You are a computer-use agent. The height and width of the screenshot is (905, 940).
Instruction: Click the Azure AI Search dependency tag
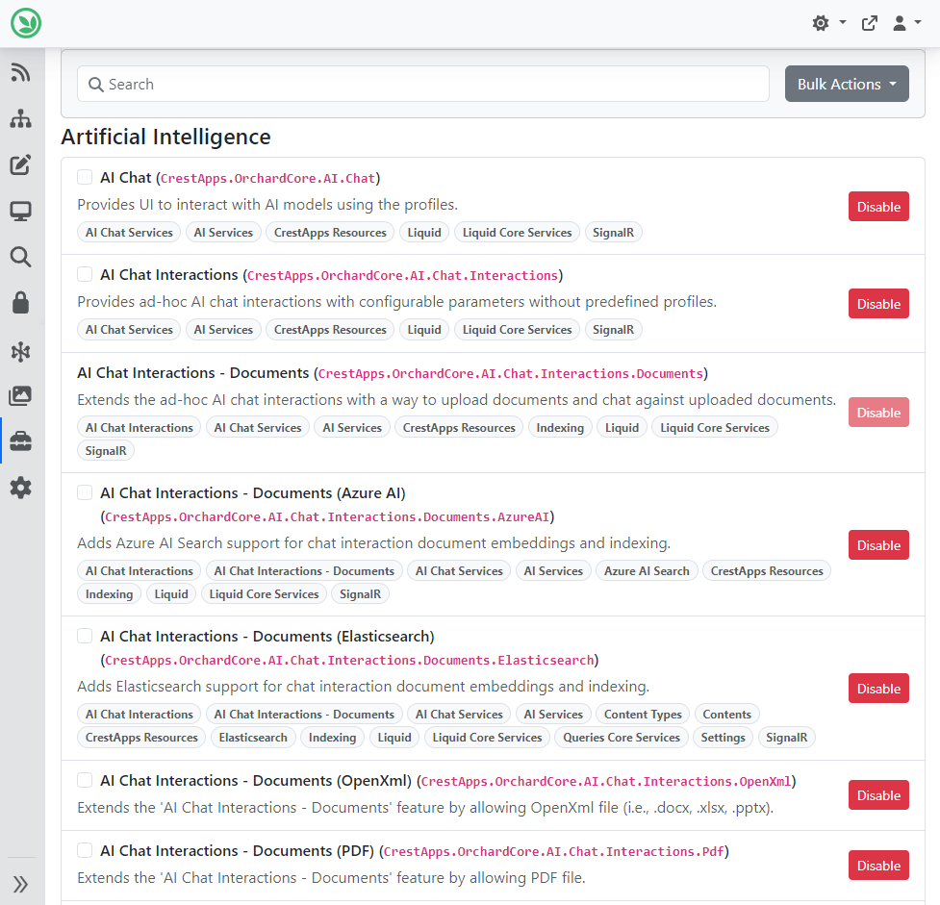[647, 571]
